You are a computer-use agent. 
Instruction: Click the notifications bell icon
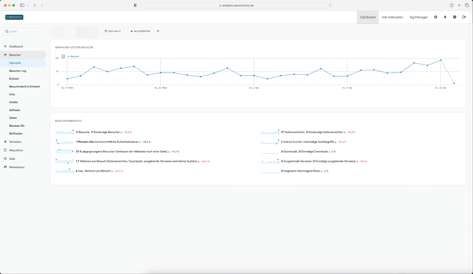tap(445, 17)
